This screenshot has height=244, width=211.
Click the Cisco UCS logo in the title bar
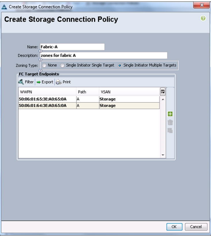pyautogui.click(x=4, y=7)
